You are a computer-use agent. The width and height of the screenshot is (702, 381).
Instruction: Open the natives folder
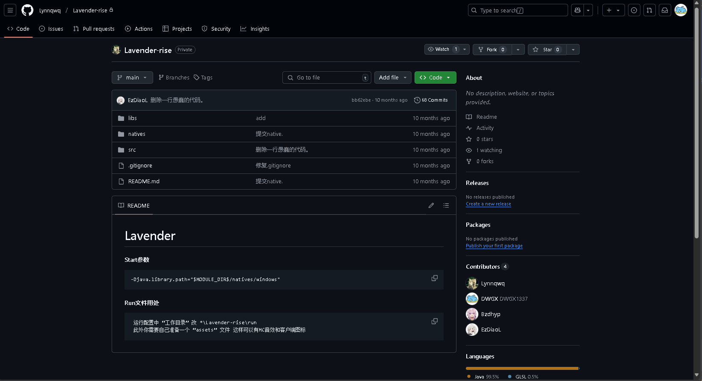click(137, 134)
